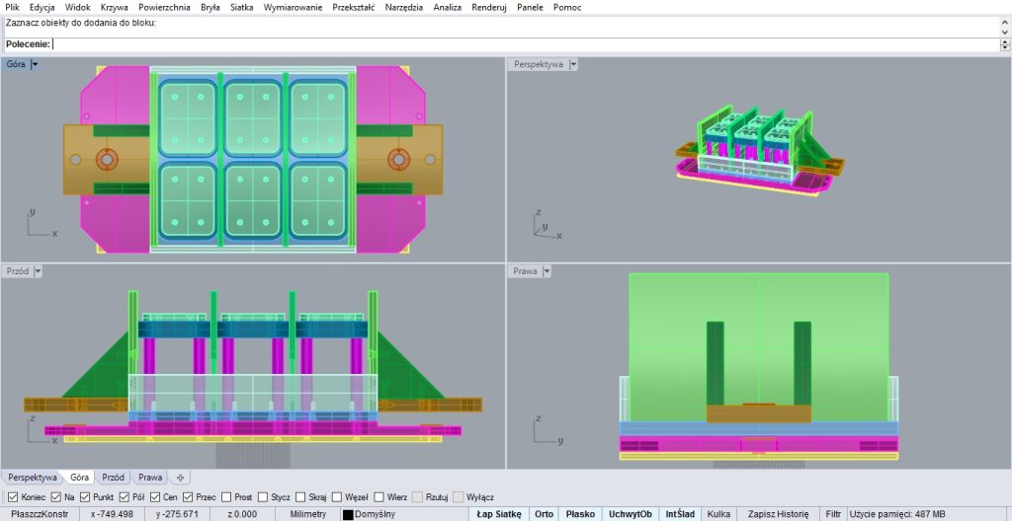Viewport: 1012px width, 521px height.
Task: Open the Panele menu
Action: (x=530, y=7)
